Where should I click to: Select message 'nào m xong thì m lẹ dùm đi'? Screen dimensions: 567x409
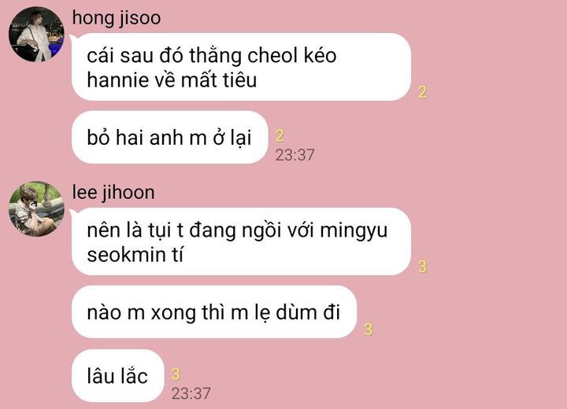214,311
